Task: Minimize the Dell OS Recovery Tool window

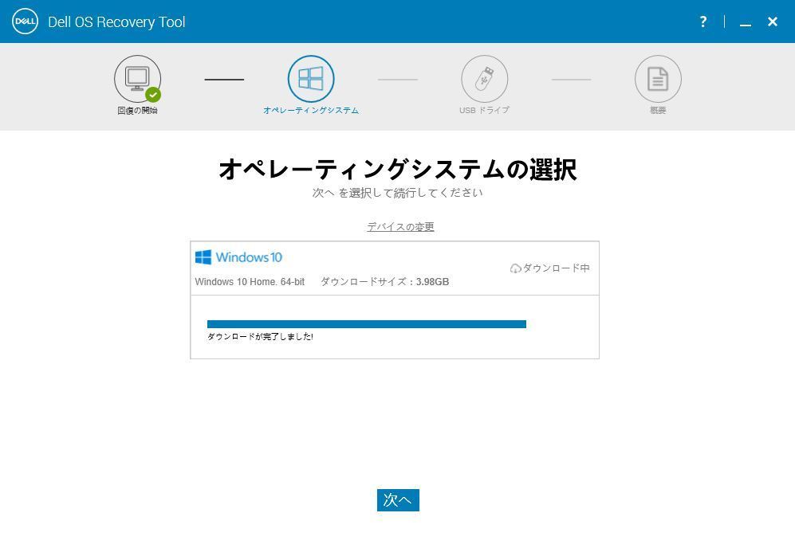Action: tap(746, 25)
